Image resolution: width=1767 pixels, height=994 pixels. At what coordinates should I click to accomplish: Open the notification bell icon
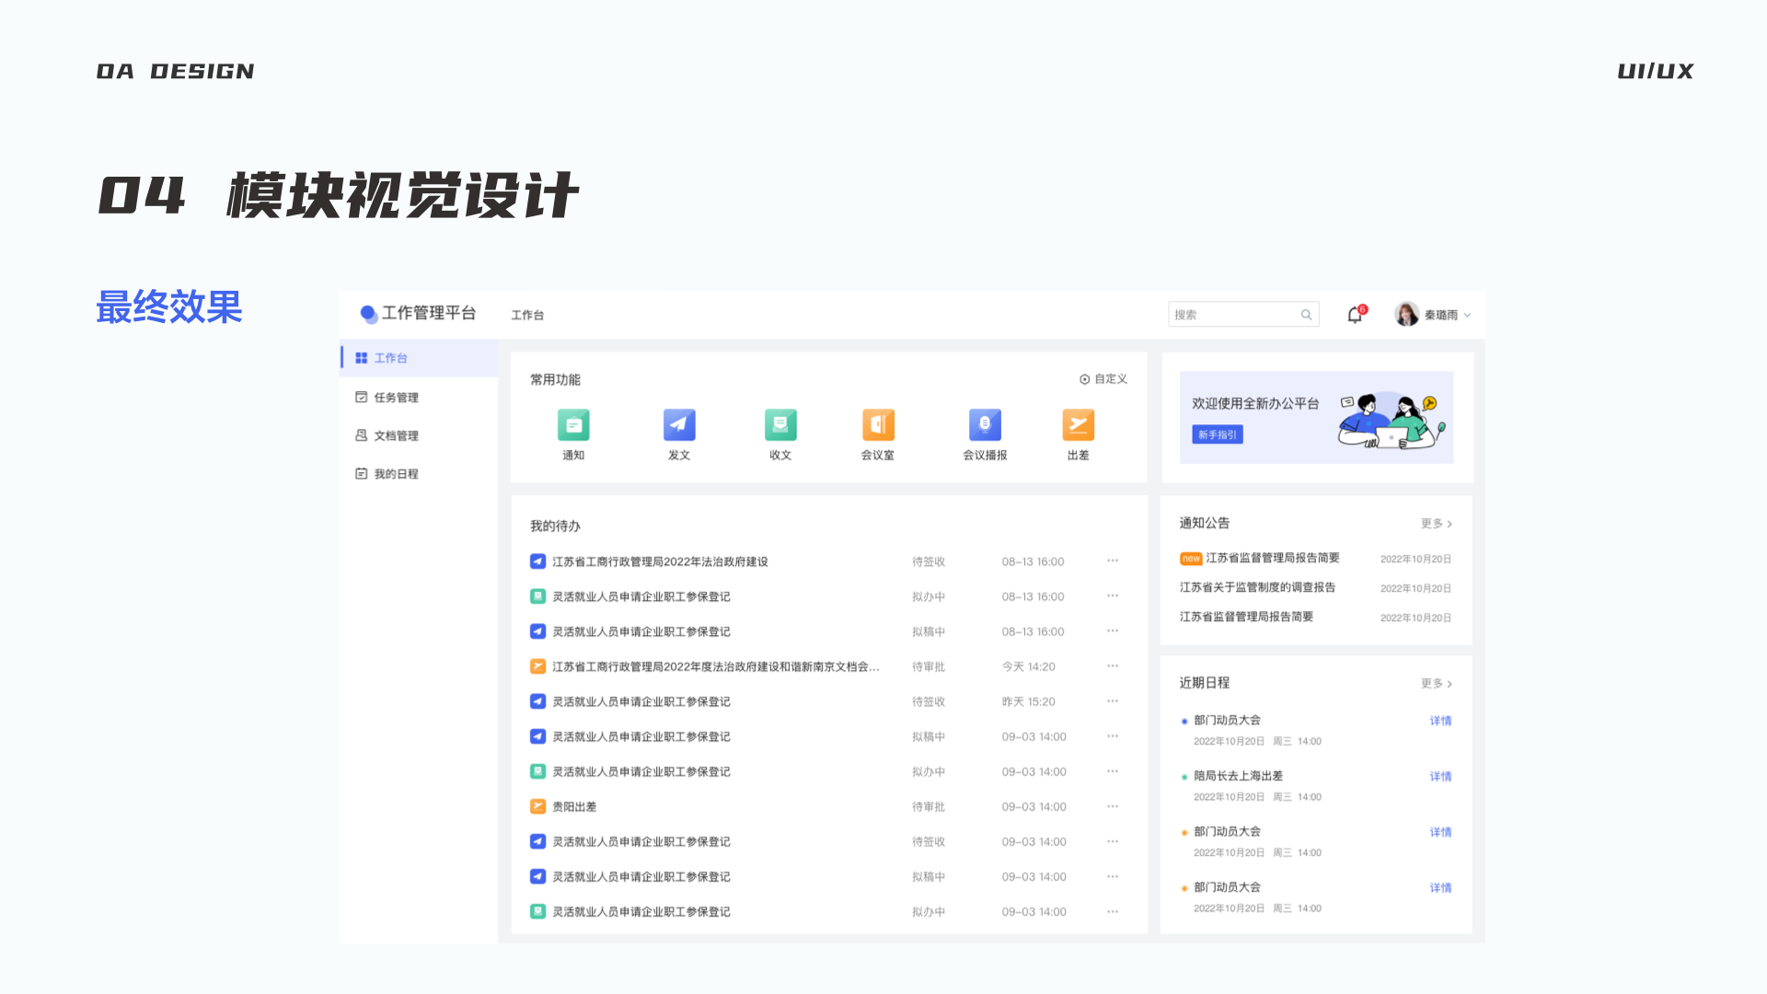(x=1354, y=314)
